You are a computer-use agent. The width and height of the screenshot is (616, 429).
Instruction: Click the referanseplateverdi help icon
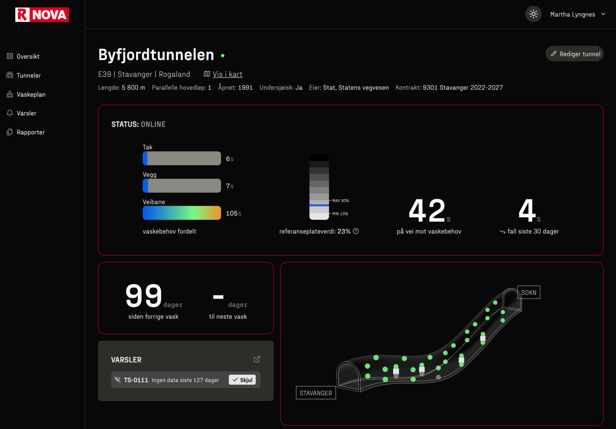click(356, 231)
